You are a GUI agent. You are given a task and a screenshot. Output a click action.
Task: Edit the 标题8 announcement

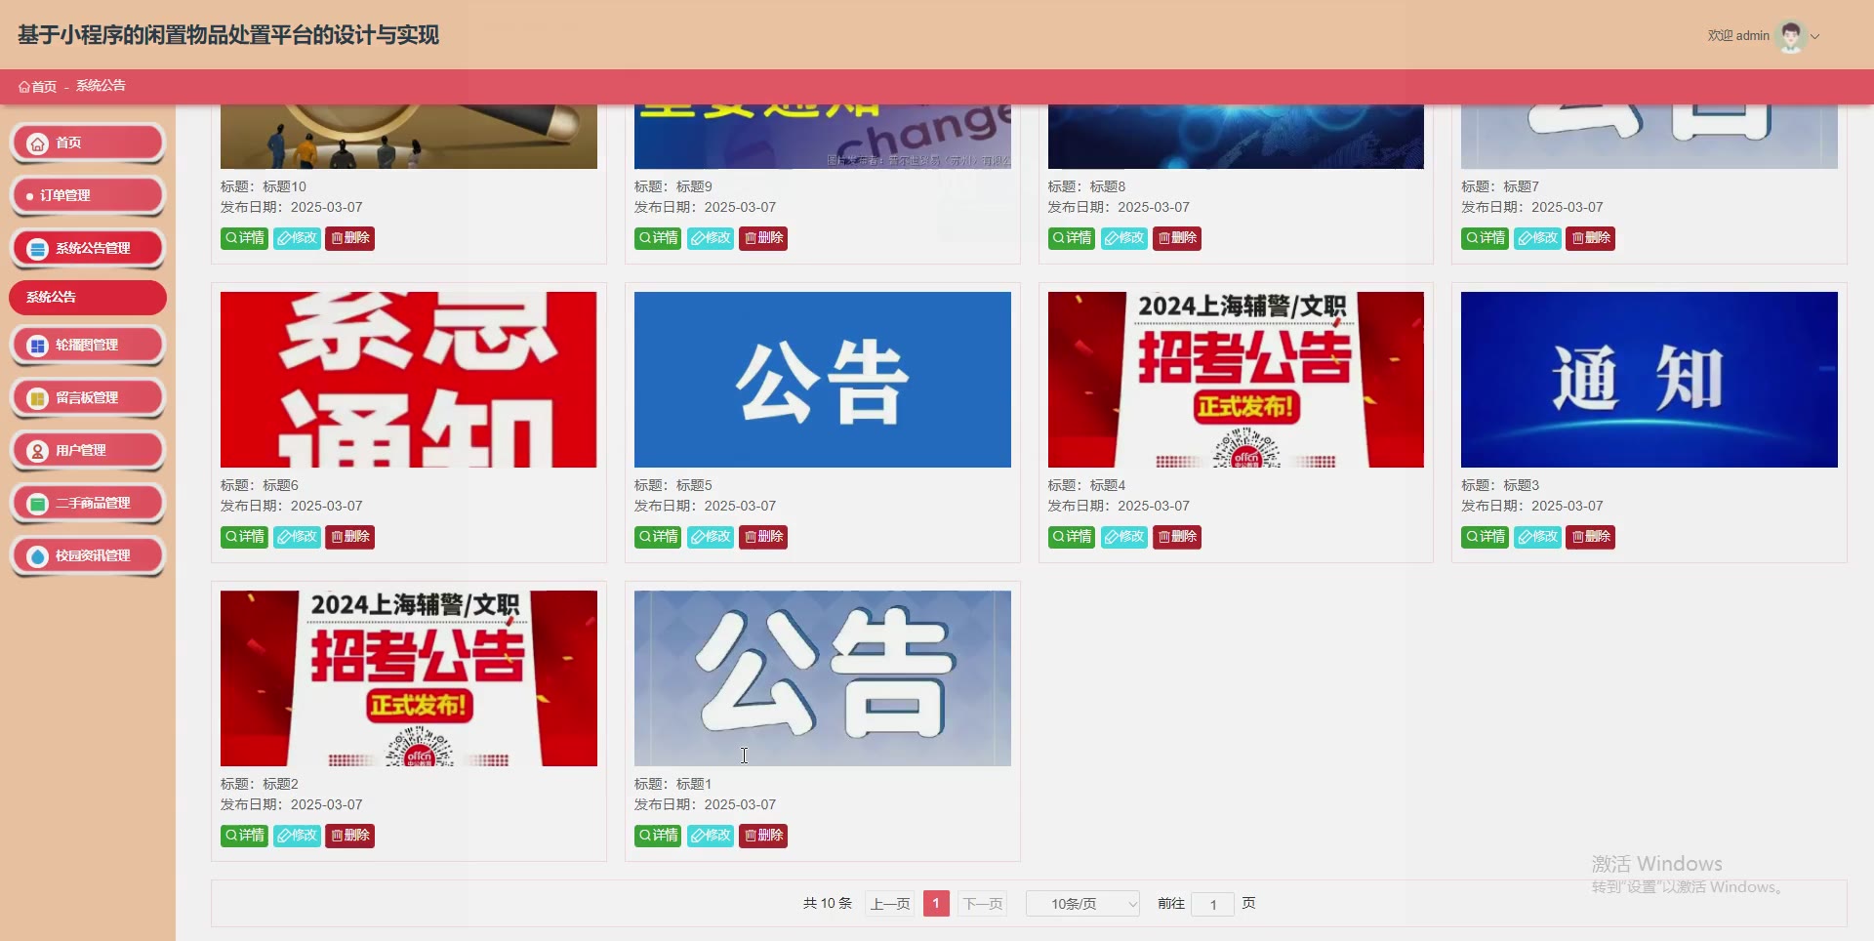[1124, 238]
